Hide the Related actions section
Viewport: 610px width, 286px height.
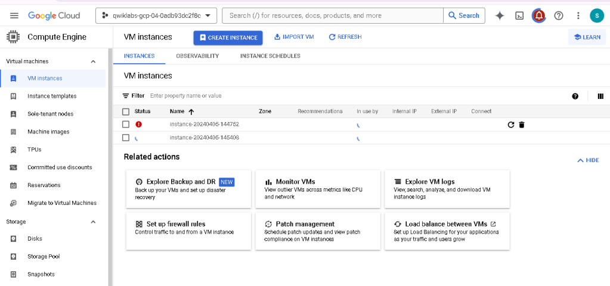pos(588,160)
